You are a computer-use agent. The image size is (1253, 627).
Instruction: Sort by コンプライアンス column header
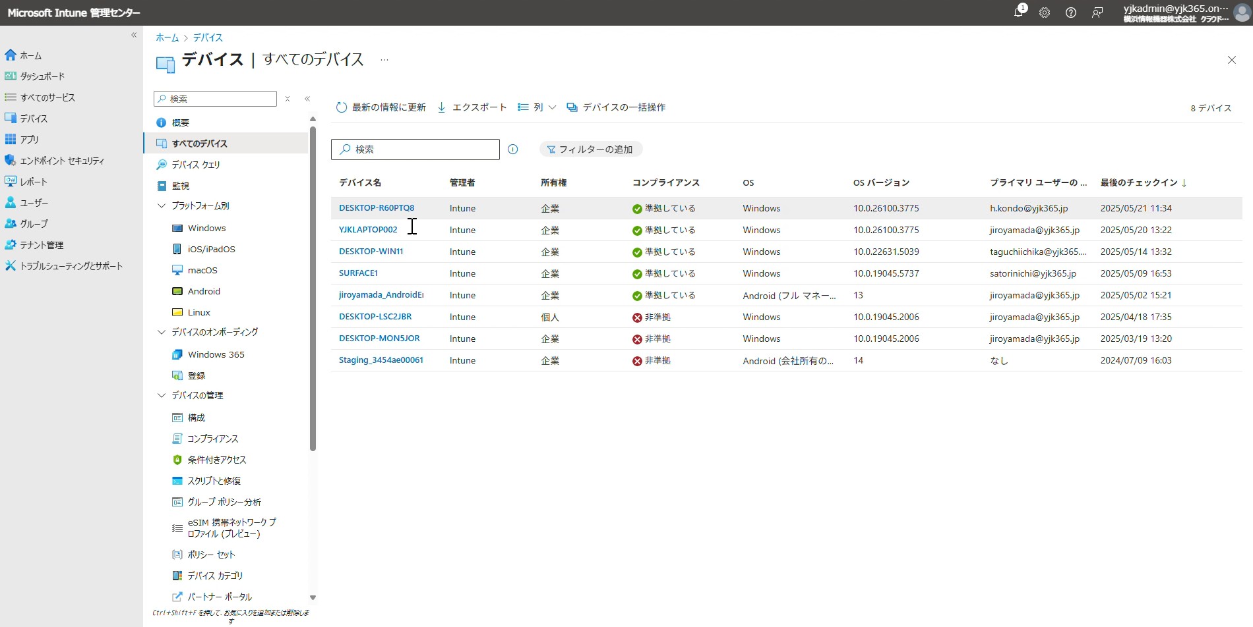point(666,182)
